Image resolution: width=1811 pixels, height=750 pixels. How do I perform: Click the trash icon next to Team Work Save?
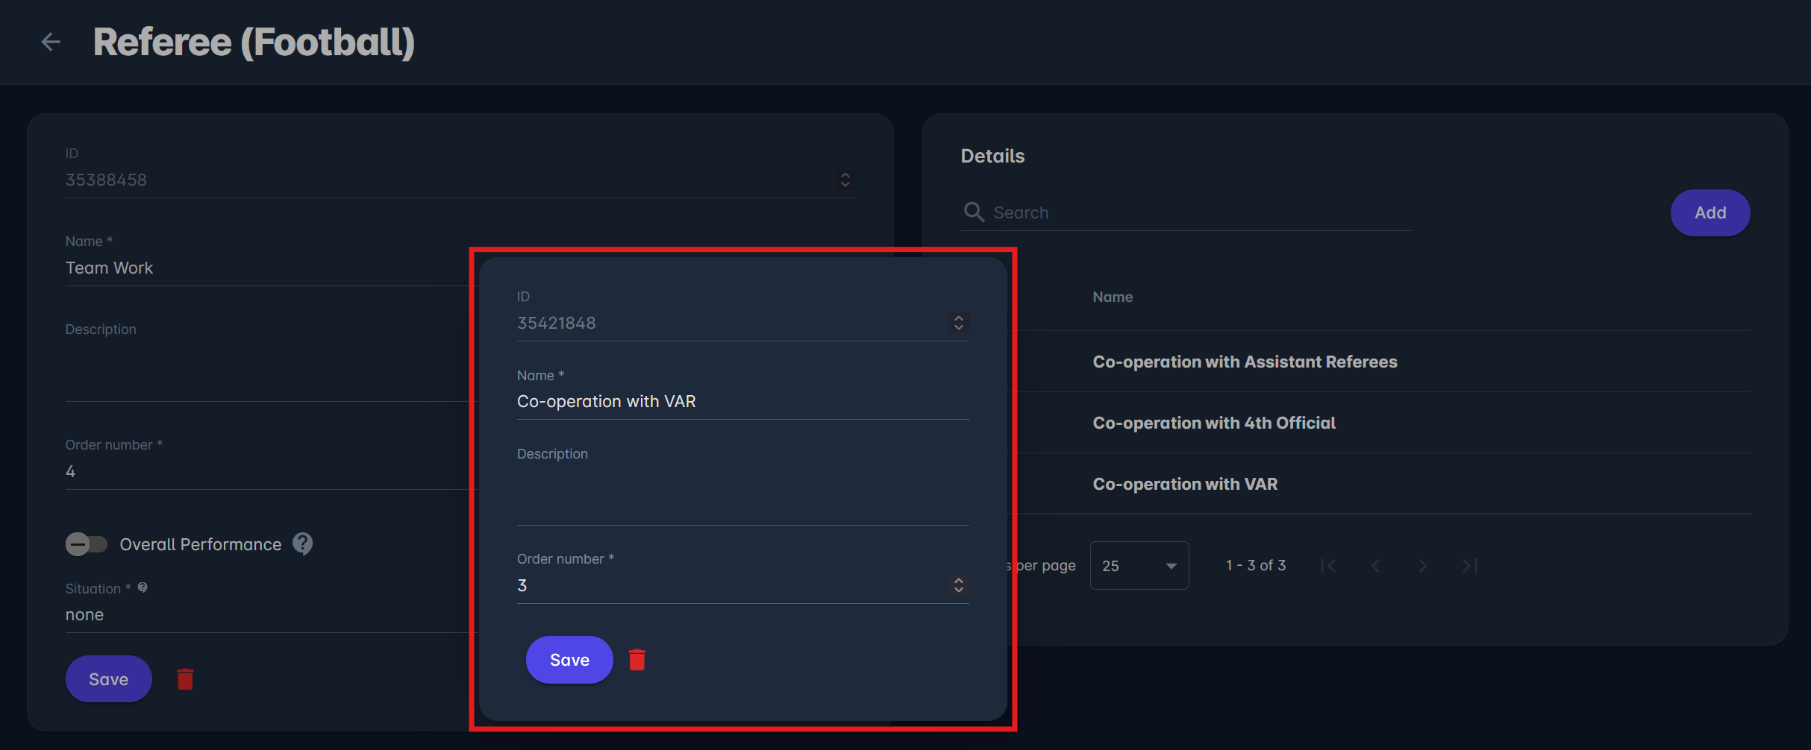tap(185, 679)
